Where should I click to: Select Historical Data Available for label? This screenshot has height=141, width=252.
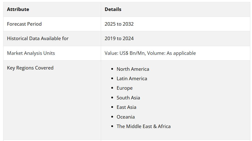coord(38,39)
